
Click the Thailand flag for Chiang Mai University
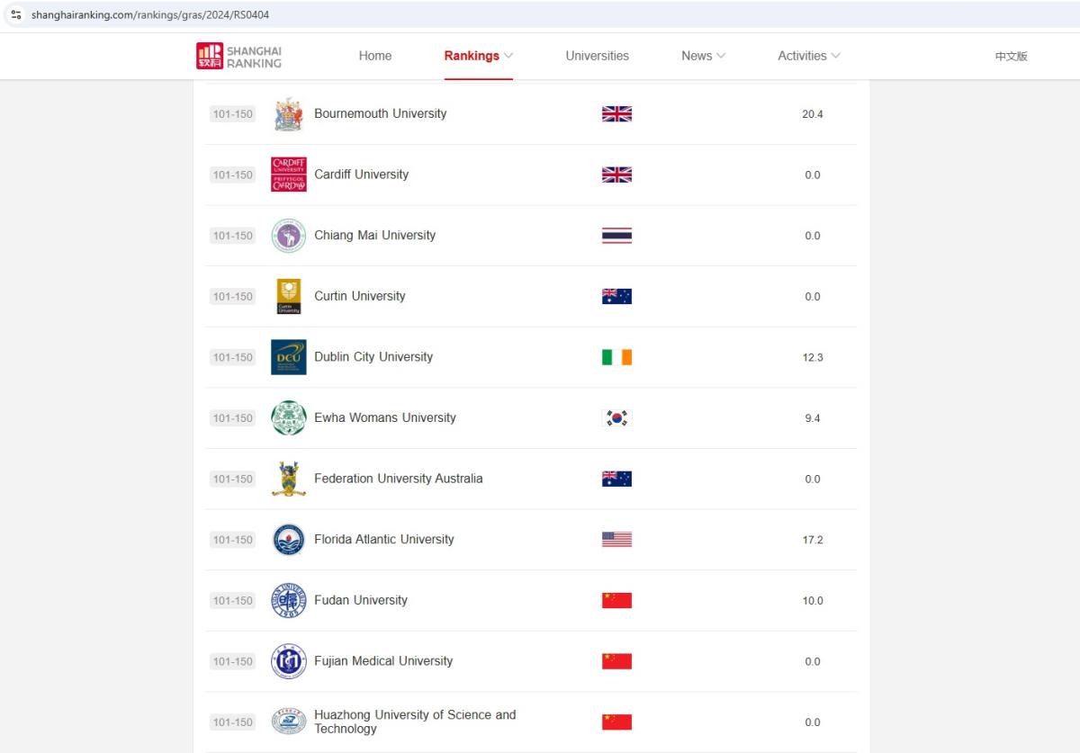tap(616, 236)
